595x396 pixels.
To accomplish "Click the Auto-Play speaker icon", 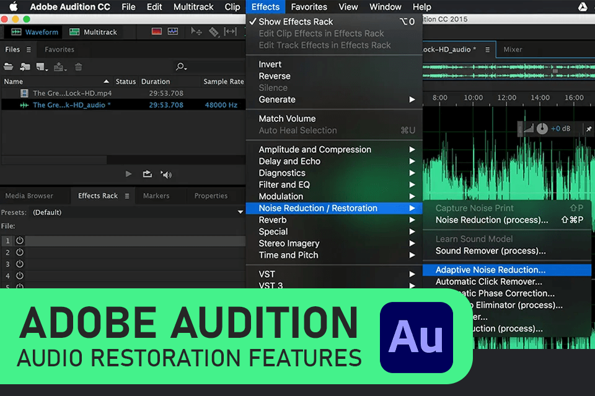I will 165,174.
